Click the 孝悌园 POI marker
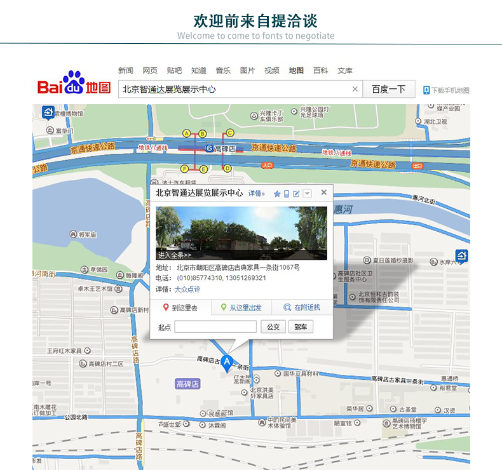The height and width of the screenshot is (470, 502). [x=85, y=269]
